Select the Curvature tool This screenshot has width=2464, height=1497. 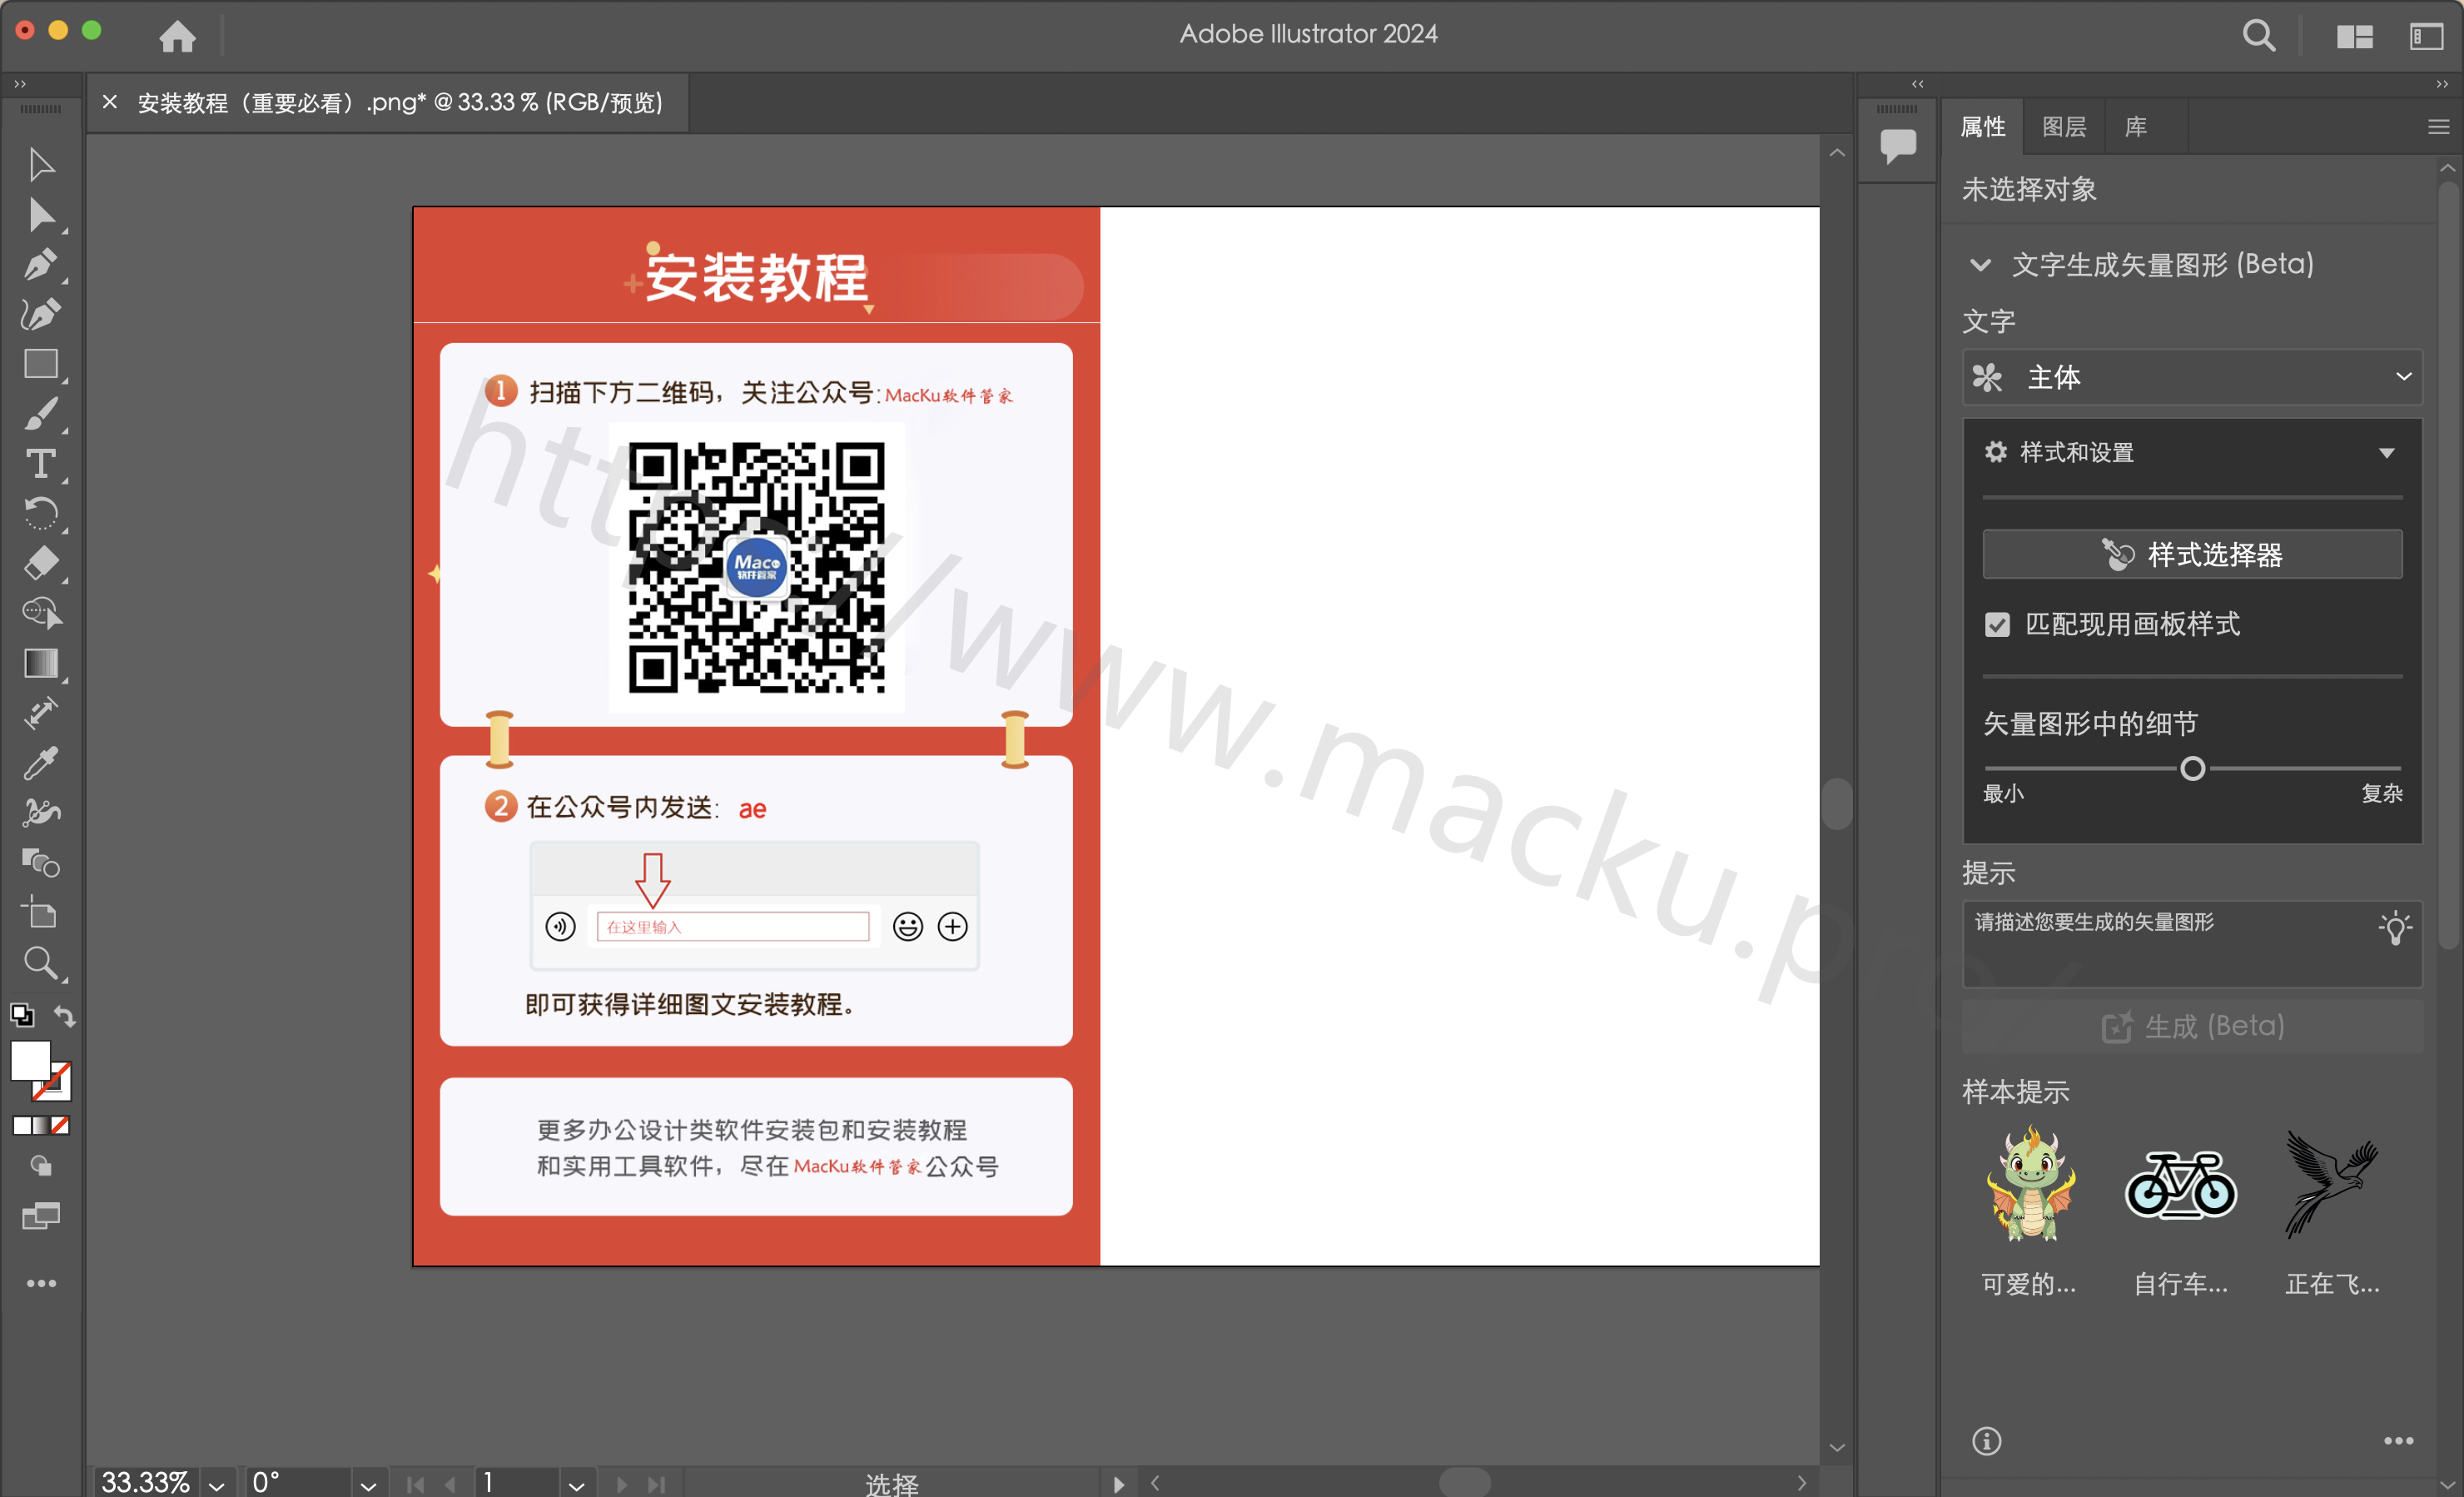tap(41, 314)
